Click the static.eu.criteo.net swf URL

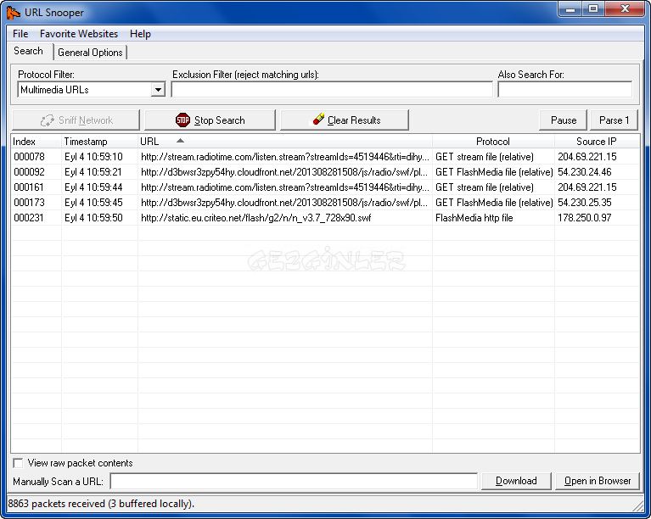(x=255, y=218)
